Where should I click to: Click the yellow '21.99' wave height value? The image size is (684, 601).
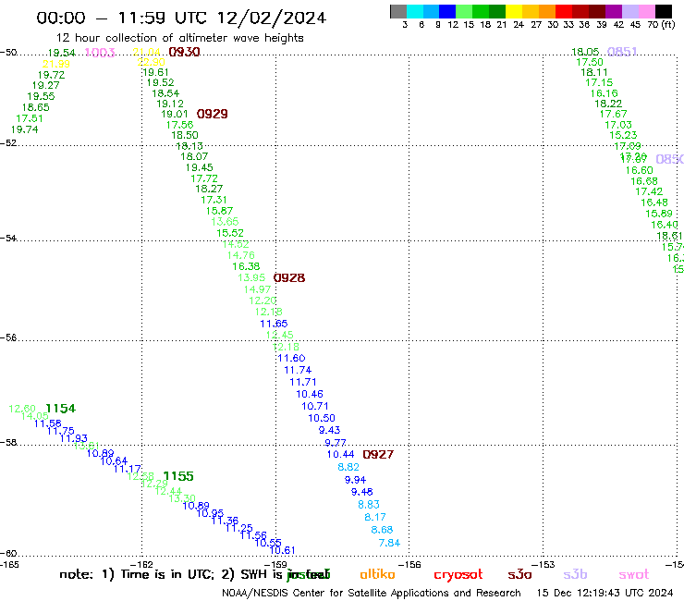55,64
